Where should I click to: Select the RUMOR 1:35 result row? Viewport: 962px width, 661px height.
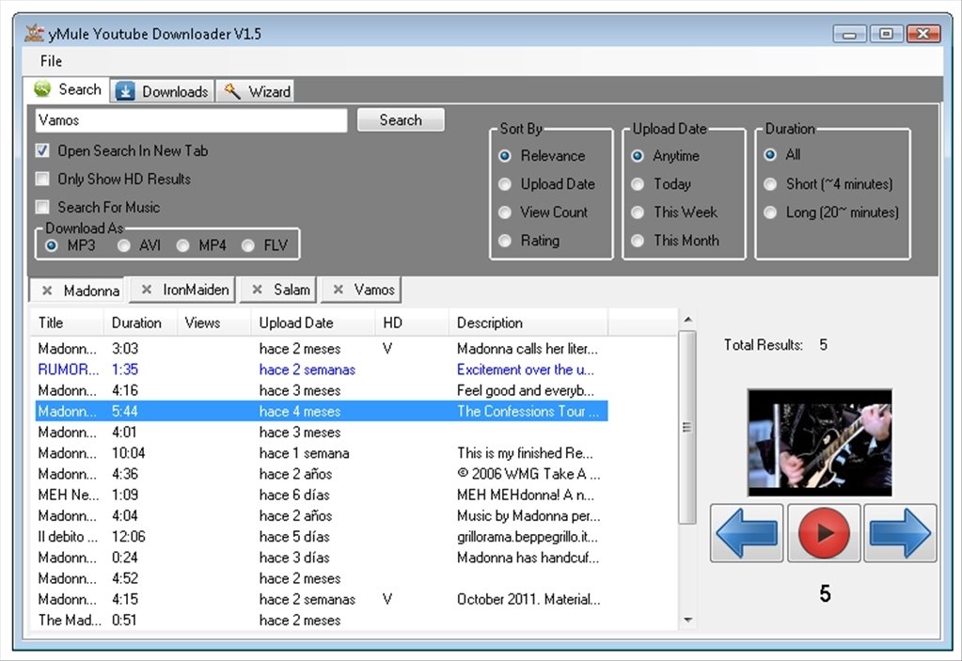coord(322,370)
